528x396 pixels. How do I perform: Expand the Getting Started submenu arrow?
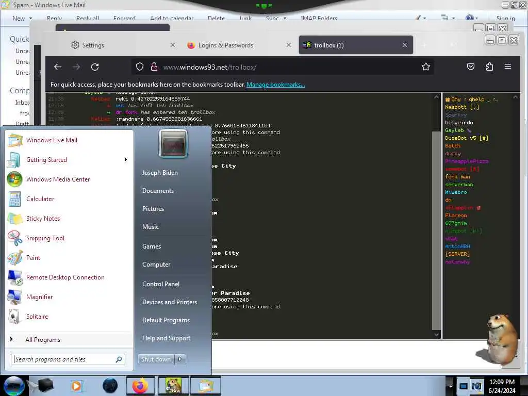pyautogui.click(x=126, y=160)
